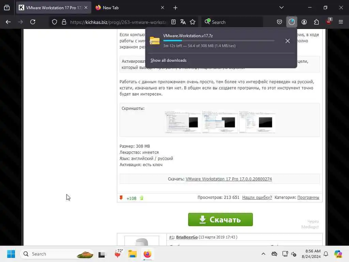Switch to the VMware Workstation 17 Pro tab

coord(54,8)
